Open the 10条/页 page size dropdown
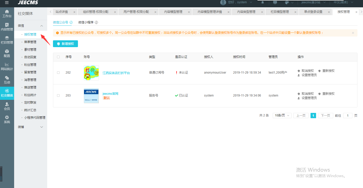Image resolution: width=363 pixels, height=188 pixels. point(282,115)
